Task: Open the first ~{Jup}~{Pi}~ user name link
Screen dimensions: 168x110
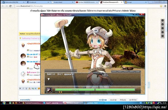Action: tap(33, 44)
